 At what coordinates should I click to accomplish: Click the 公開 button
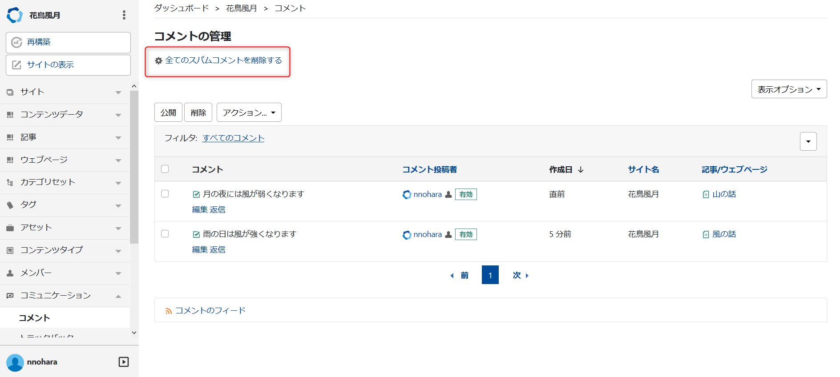coord(168,112)
